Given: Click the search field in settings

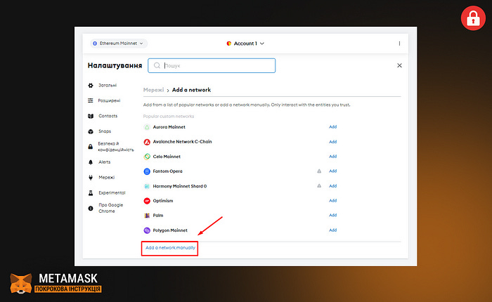Looking at the screenshot, I should (x=212, y=65).
